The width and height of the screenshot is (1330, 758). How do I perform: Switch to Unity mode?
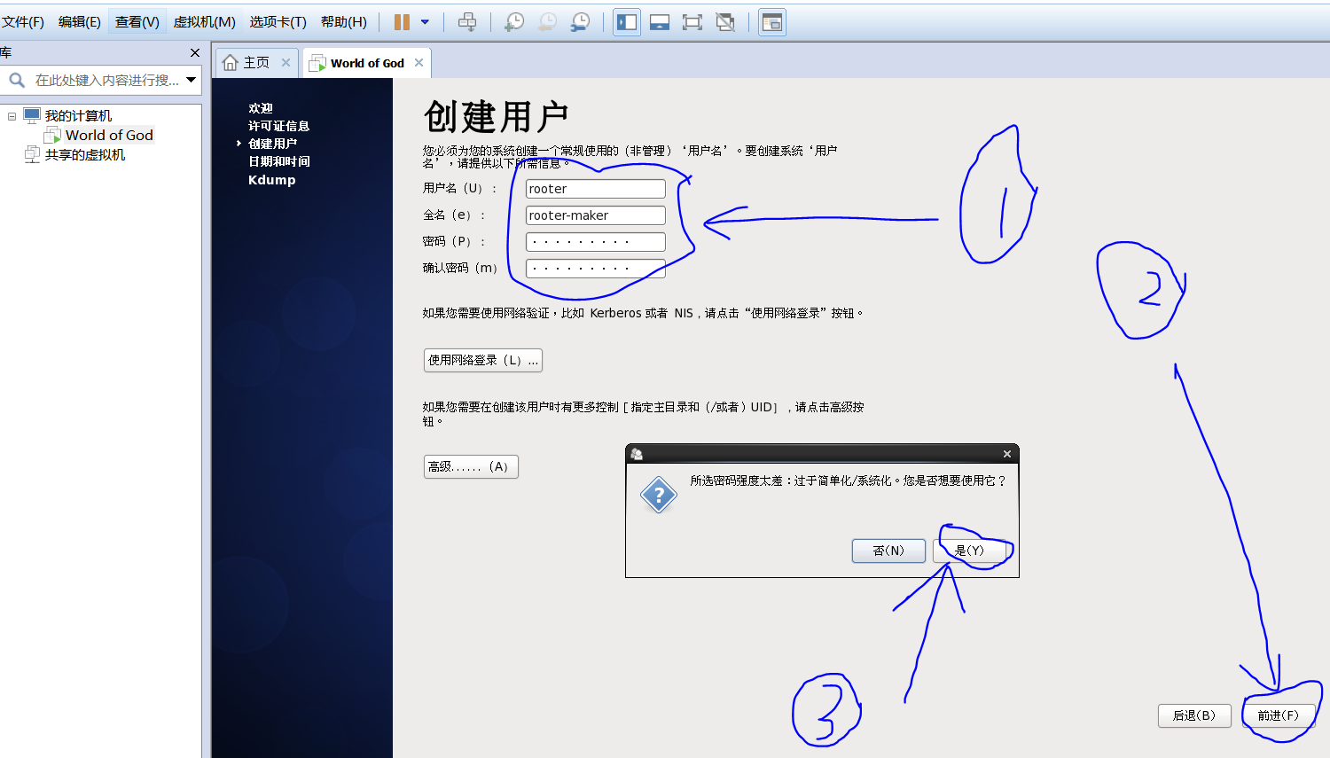pos(725,22)
